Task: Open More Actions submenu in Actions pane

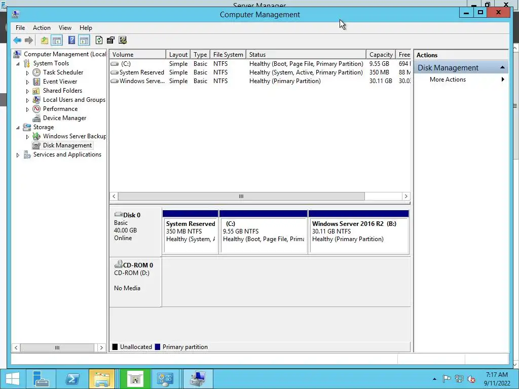Action: click(461, 80)
